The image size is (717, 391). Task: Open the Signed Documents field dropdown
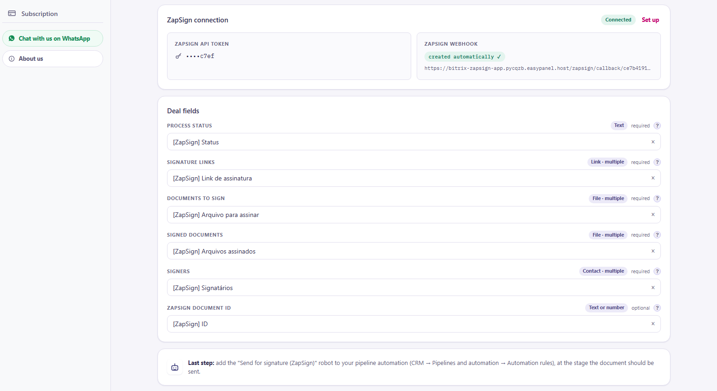coord(414,251)
